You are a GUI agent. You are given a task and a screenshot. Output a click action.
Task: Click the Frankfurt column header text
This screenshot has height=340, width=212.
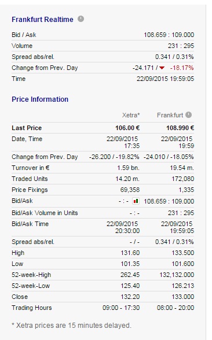(x=170, y=115)
